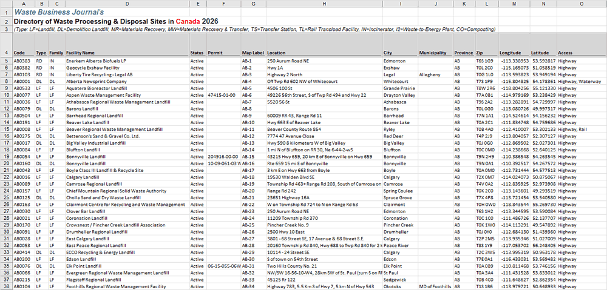Click cell 'Clover Bar Landfill'
Viewport: 607px width, 290px height.
coord(127,211)
